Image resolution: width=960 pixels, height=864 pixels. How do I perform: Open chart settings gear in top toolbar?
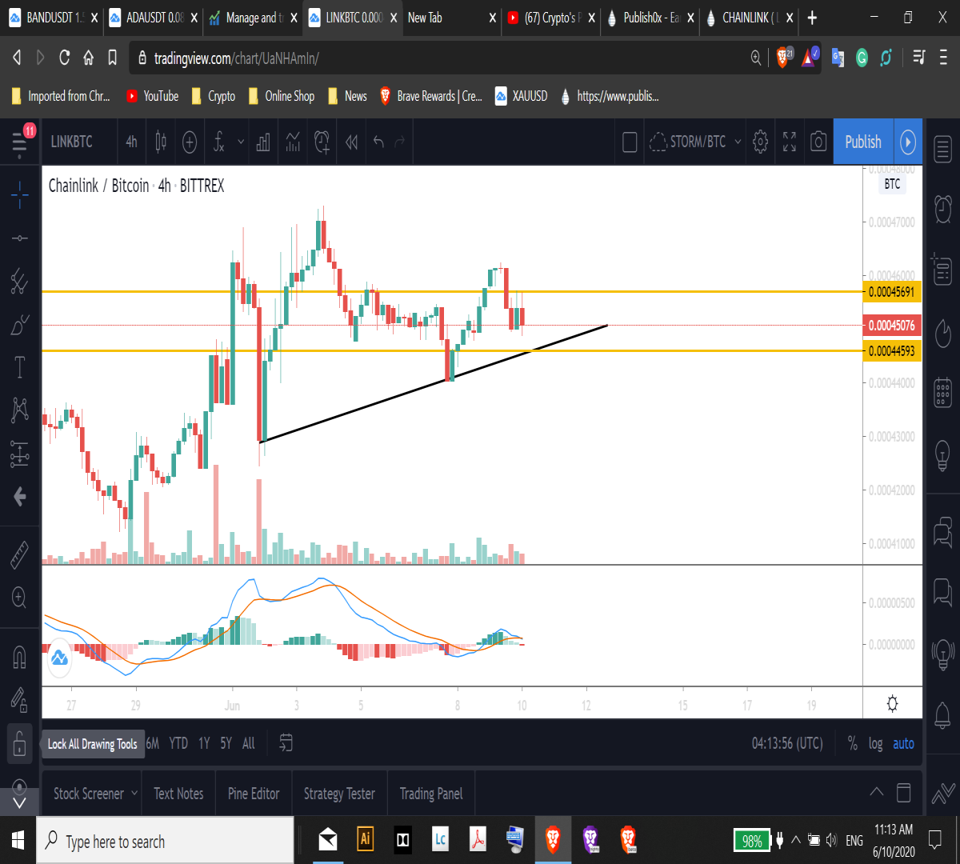pyautogui.click(x=761, y=142)
